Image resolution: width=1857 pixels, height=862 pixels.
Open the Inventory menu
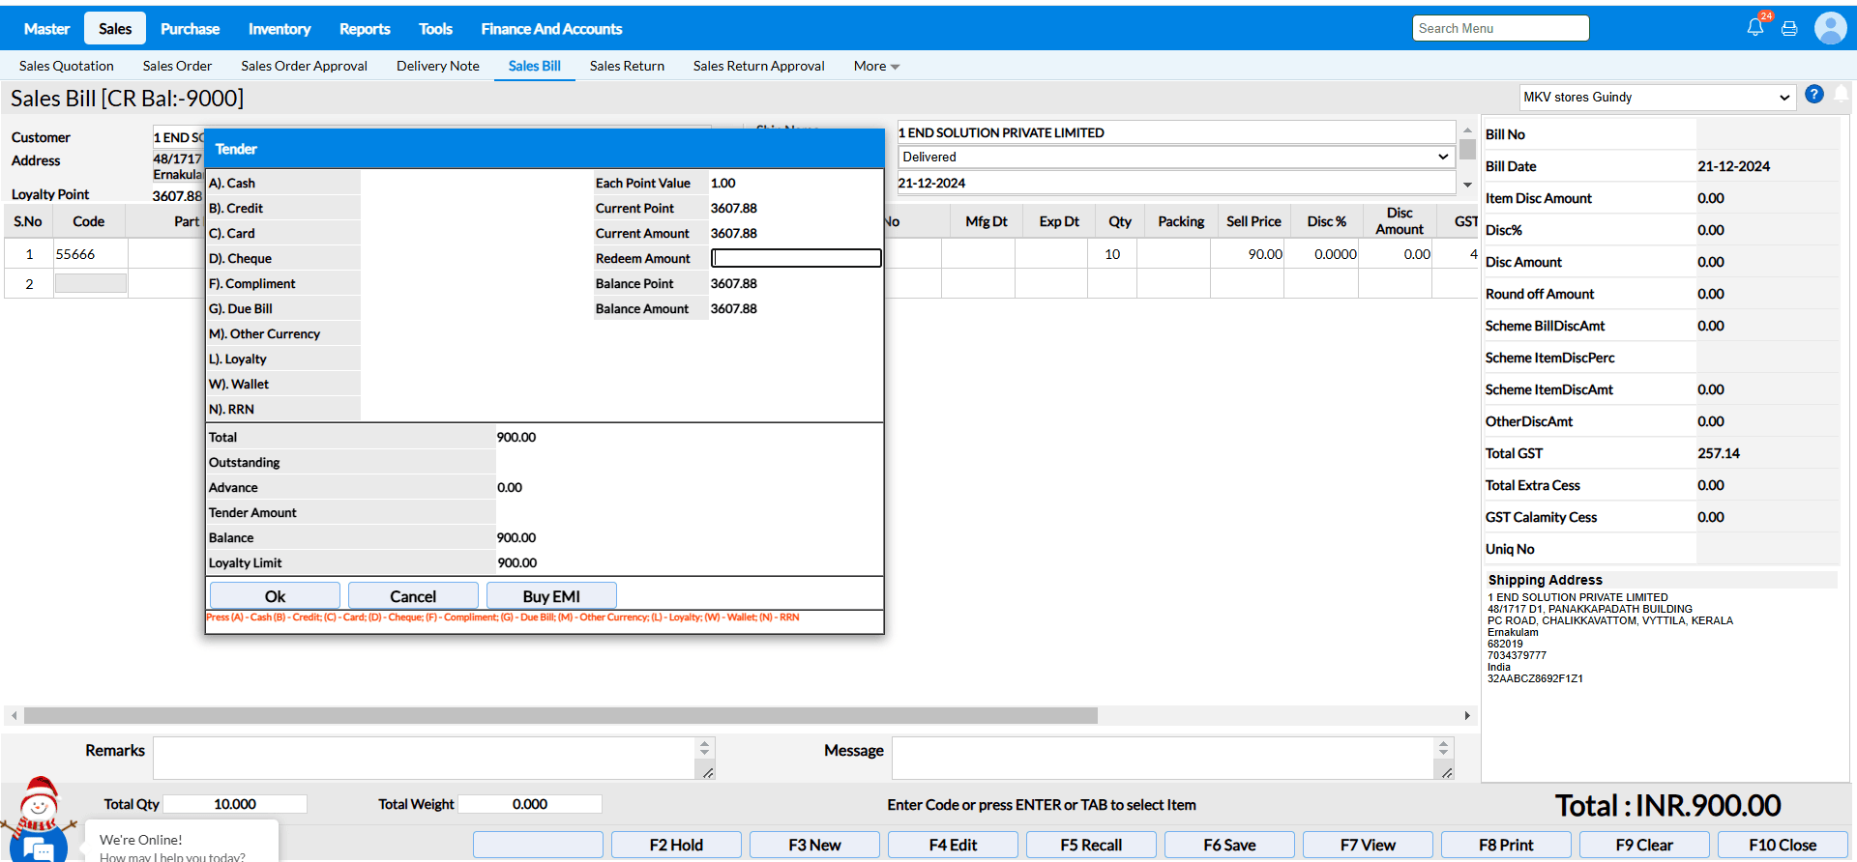pos(279,29)
